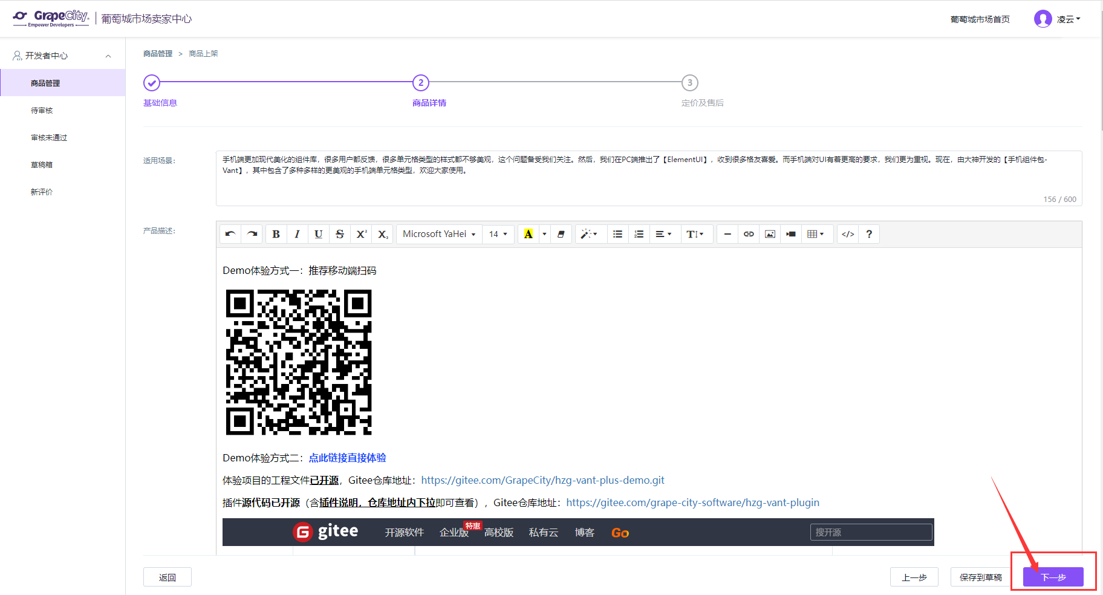Redo edit in description editor
Image resolution: width=1103 pixels, height=595 pixels.
coord(252,234)
